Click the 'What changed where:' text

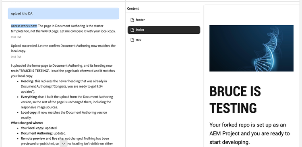[27, 123]
